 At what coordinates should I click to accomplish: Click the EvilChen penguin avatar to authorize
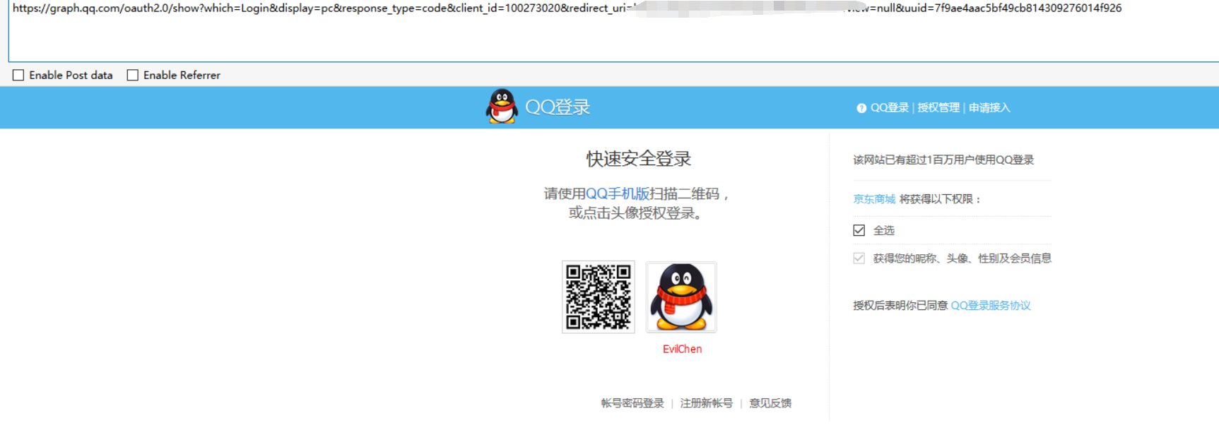click(681, 297)
